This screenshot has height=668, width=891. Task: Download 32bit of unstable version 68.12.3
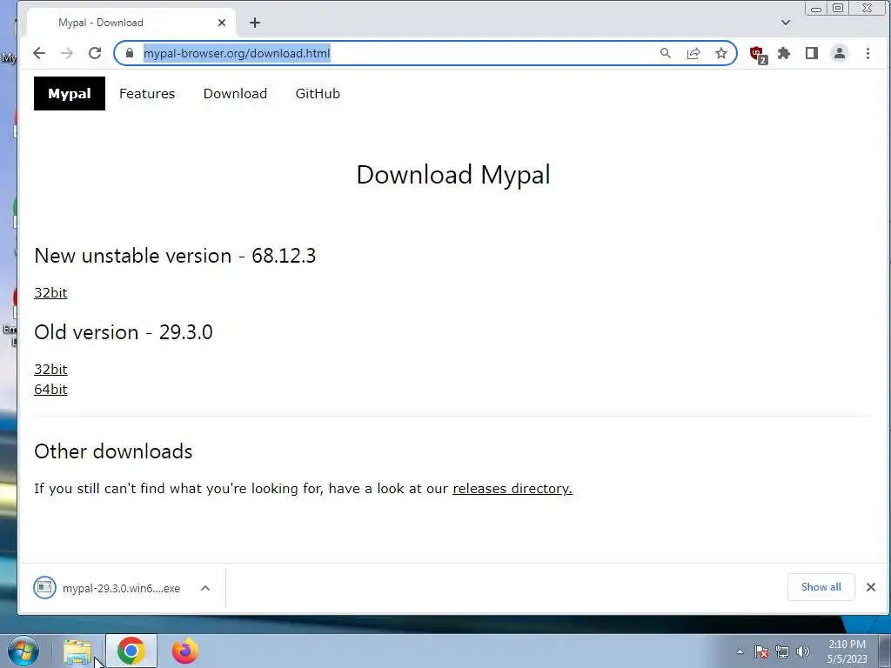click(x=50, y=292)
